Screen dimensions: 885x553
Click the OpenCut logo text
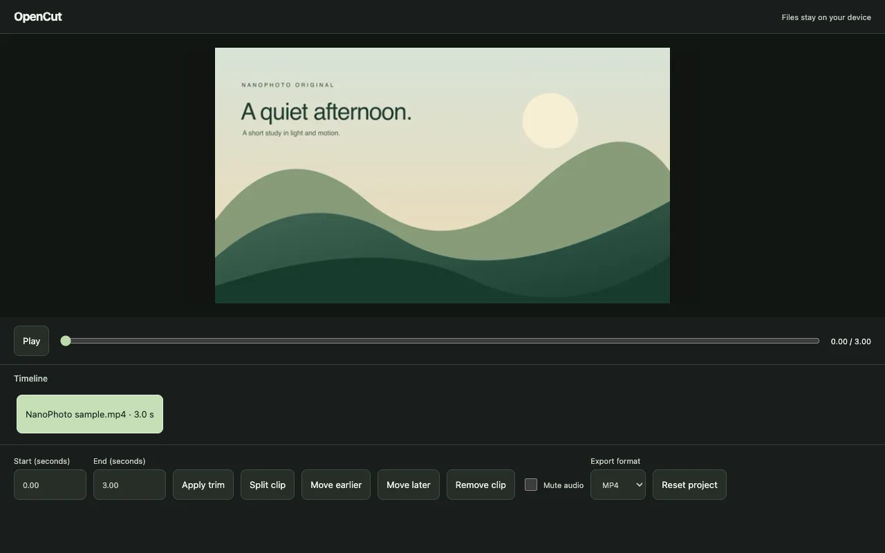[38, 17]
